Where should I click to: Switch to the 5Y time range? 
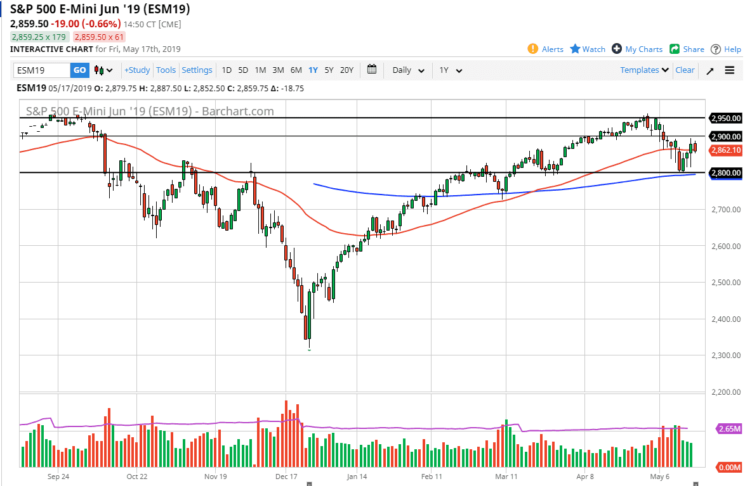coord(329,70)
